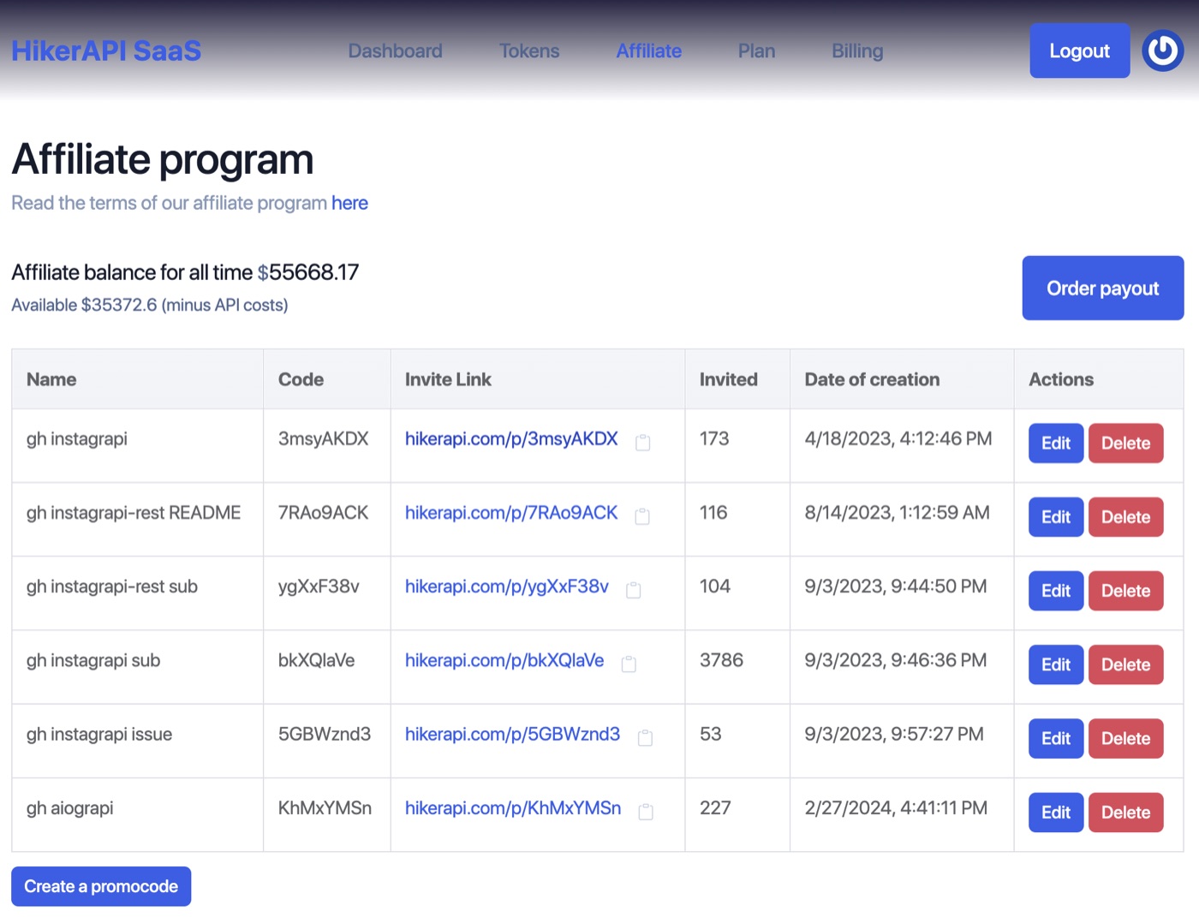Copy invite link for code ygXxF38v

coord(634,590)
